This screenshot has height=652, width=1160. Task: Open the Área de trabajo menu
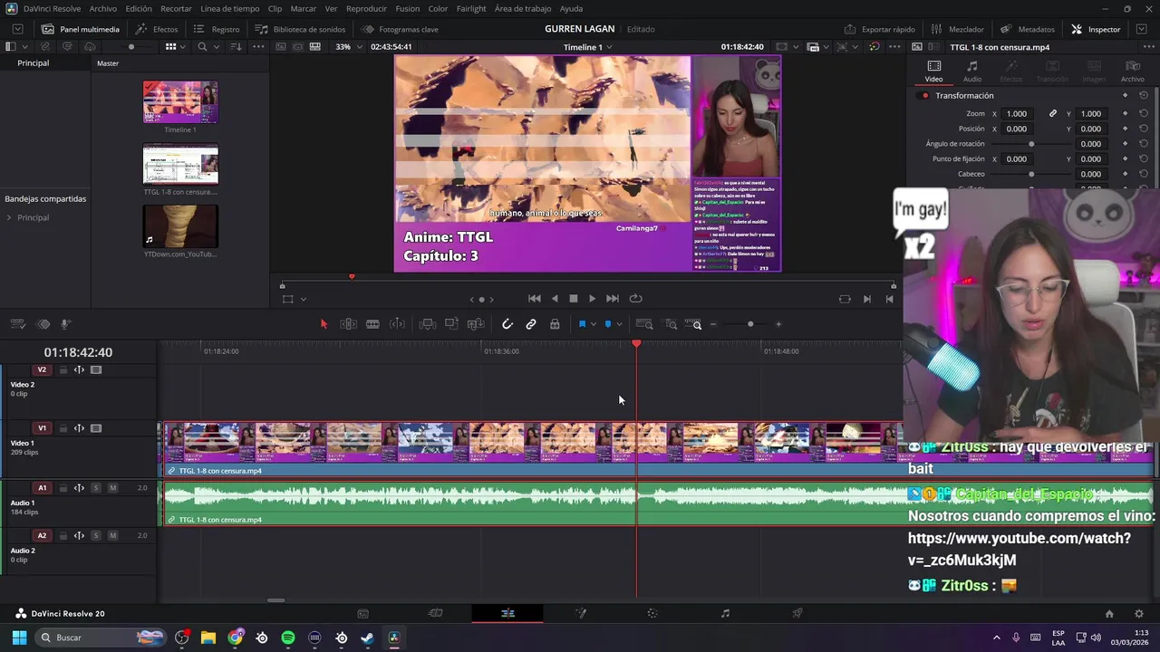point(523,8)
